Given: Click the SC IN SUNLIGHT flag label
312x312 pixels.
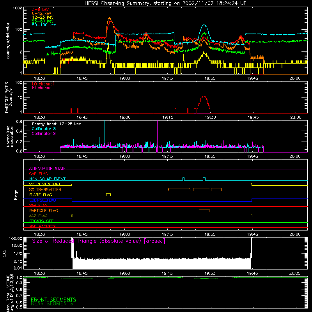Looking at the screenshot, I should [x=45, y=184].
